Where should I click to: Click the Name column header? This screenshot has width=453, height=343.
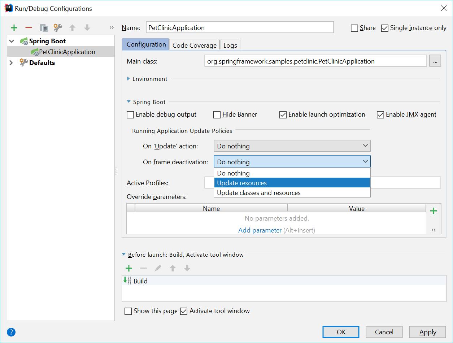pos(211,208)
